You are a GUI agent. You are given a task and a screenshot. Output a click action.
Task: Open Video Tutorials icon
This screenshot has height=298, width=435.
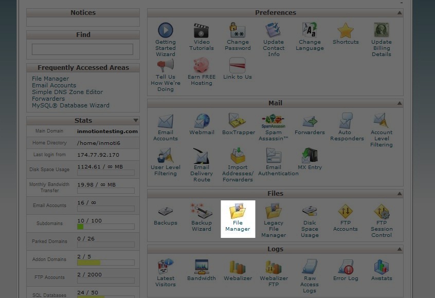202,30
